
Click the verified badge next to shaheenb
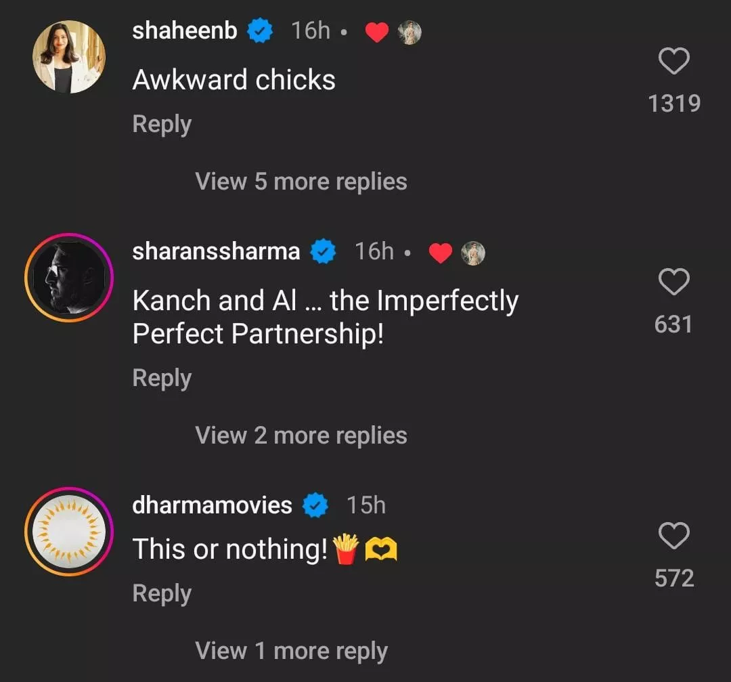tap(259, 31)
